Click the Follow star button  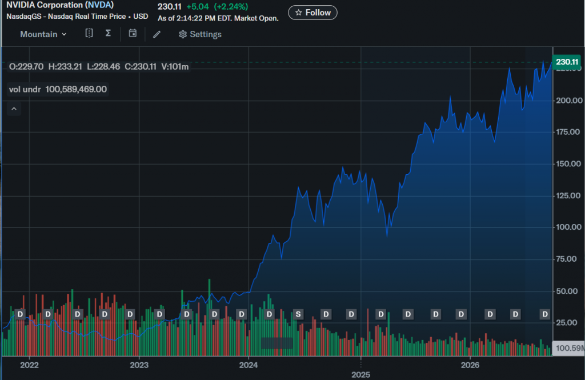tap(312, 13)
